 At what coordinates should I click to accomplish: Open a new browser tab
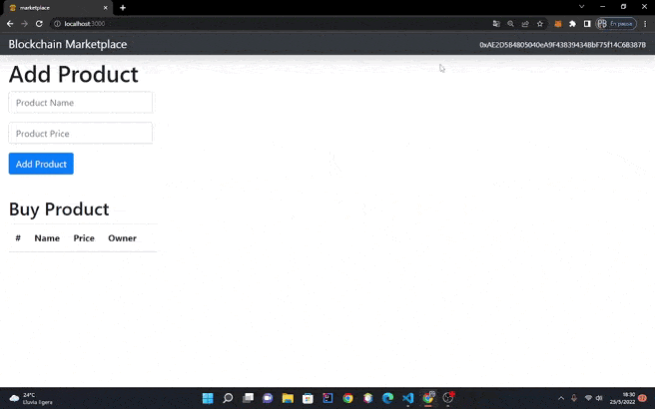[123, 8]
